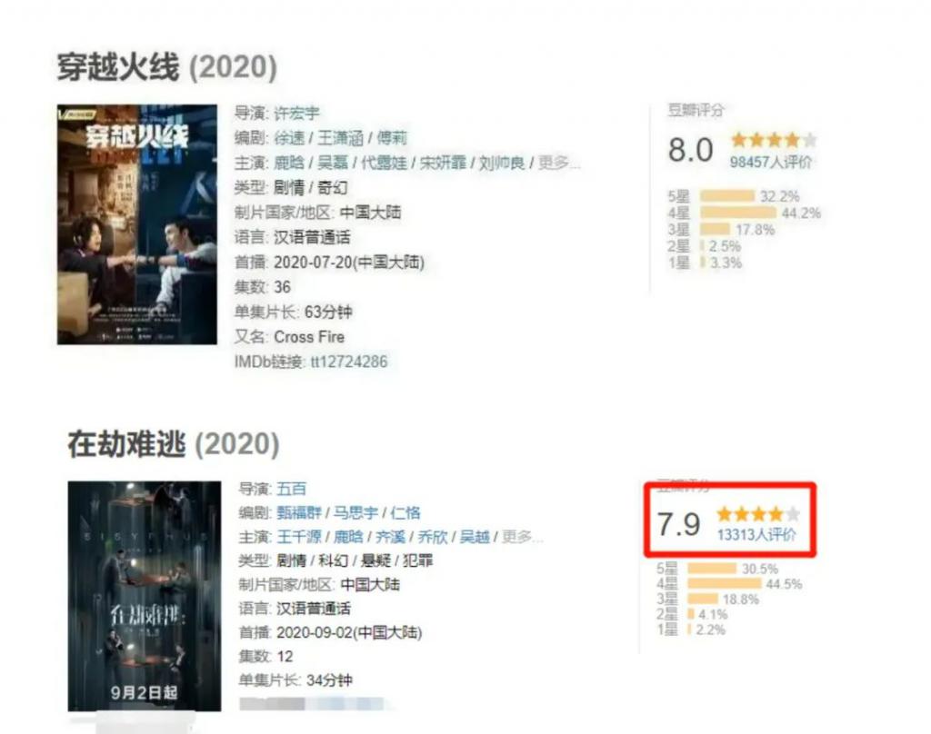This screenshot has width=931, height=734.
Task: Click the 5星 32.2% rating bar
Action: point(727,196)
